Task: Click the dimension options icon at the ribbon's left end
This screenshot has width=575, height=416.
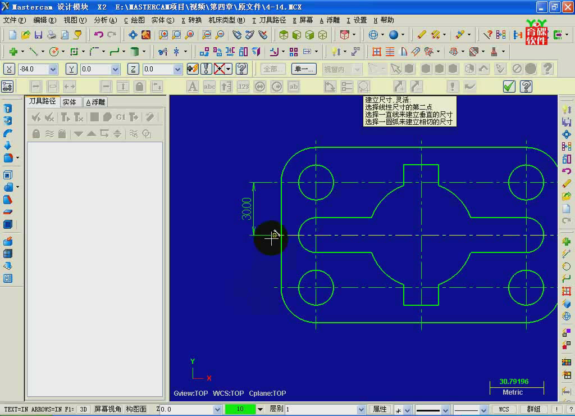Action: (7, 87)
